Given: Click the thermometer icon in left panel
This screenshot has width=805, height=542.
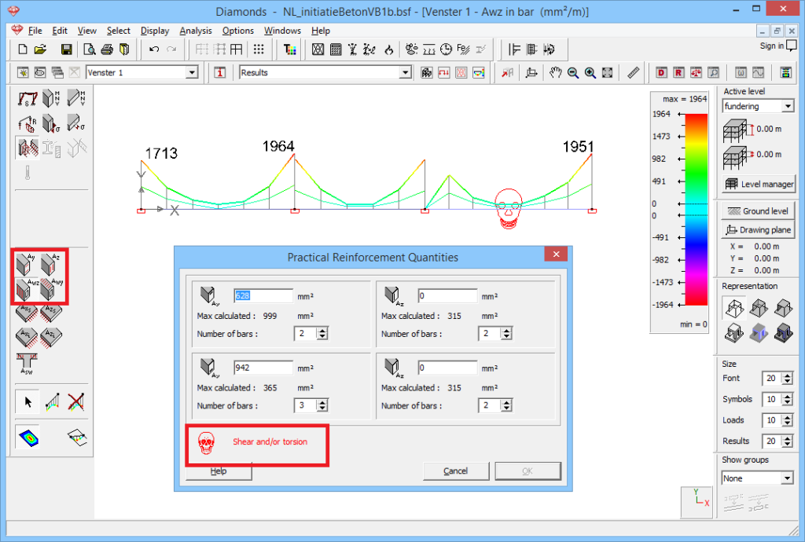Looking at the screenshot, I should 28,172.
